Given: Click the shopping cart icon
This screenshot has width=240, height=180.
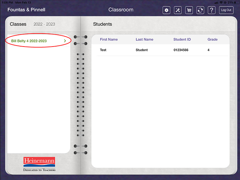Looking at the screenshot, I should [x=189, y=10].
